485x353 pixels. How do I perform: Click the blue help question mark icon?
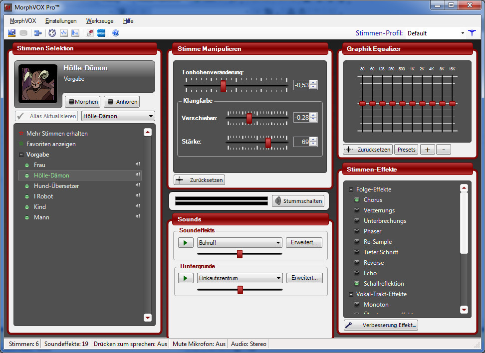point(116,33)
